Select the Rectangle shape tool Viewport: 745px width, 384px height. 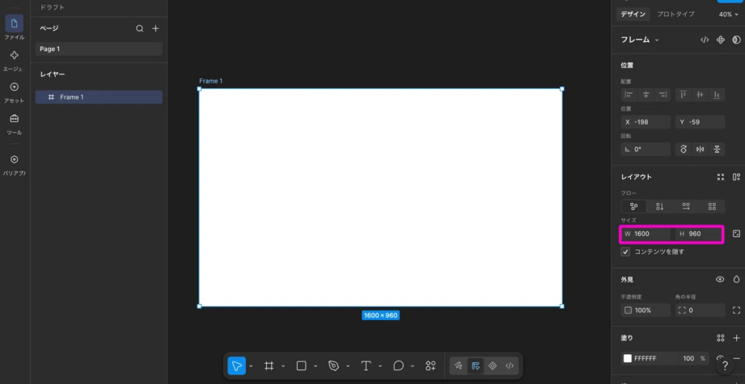pos(301,366)
